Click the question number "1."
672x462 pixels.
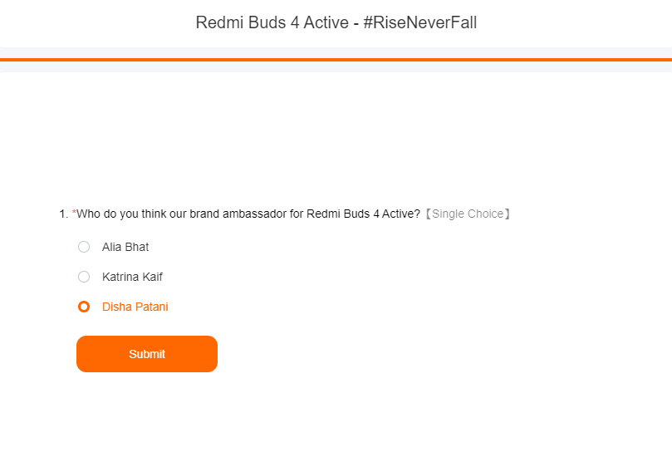pyautogui.click(x=63, y=214)
